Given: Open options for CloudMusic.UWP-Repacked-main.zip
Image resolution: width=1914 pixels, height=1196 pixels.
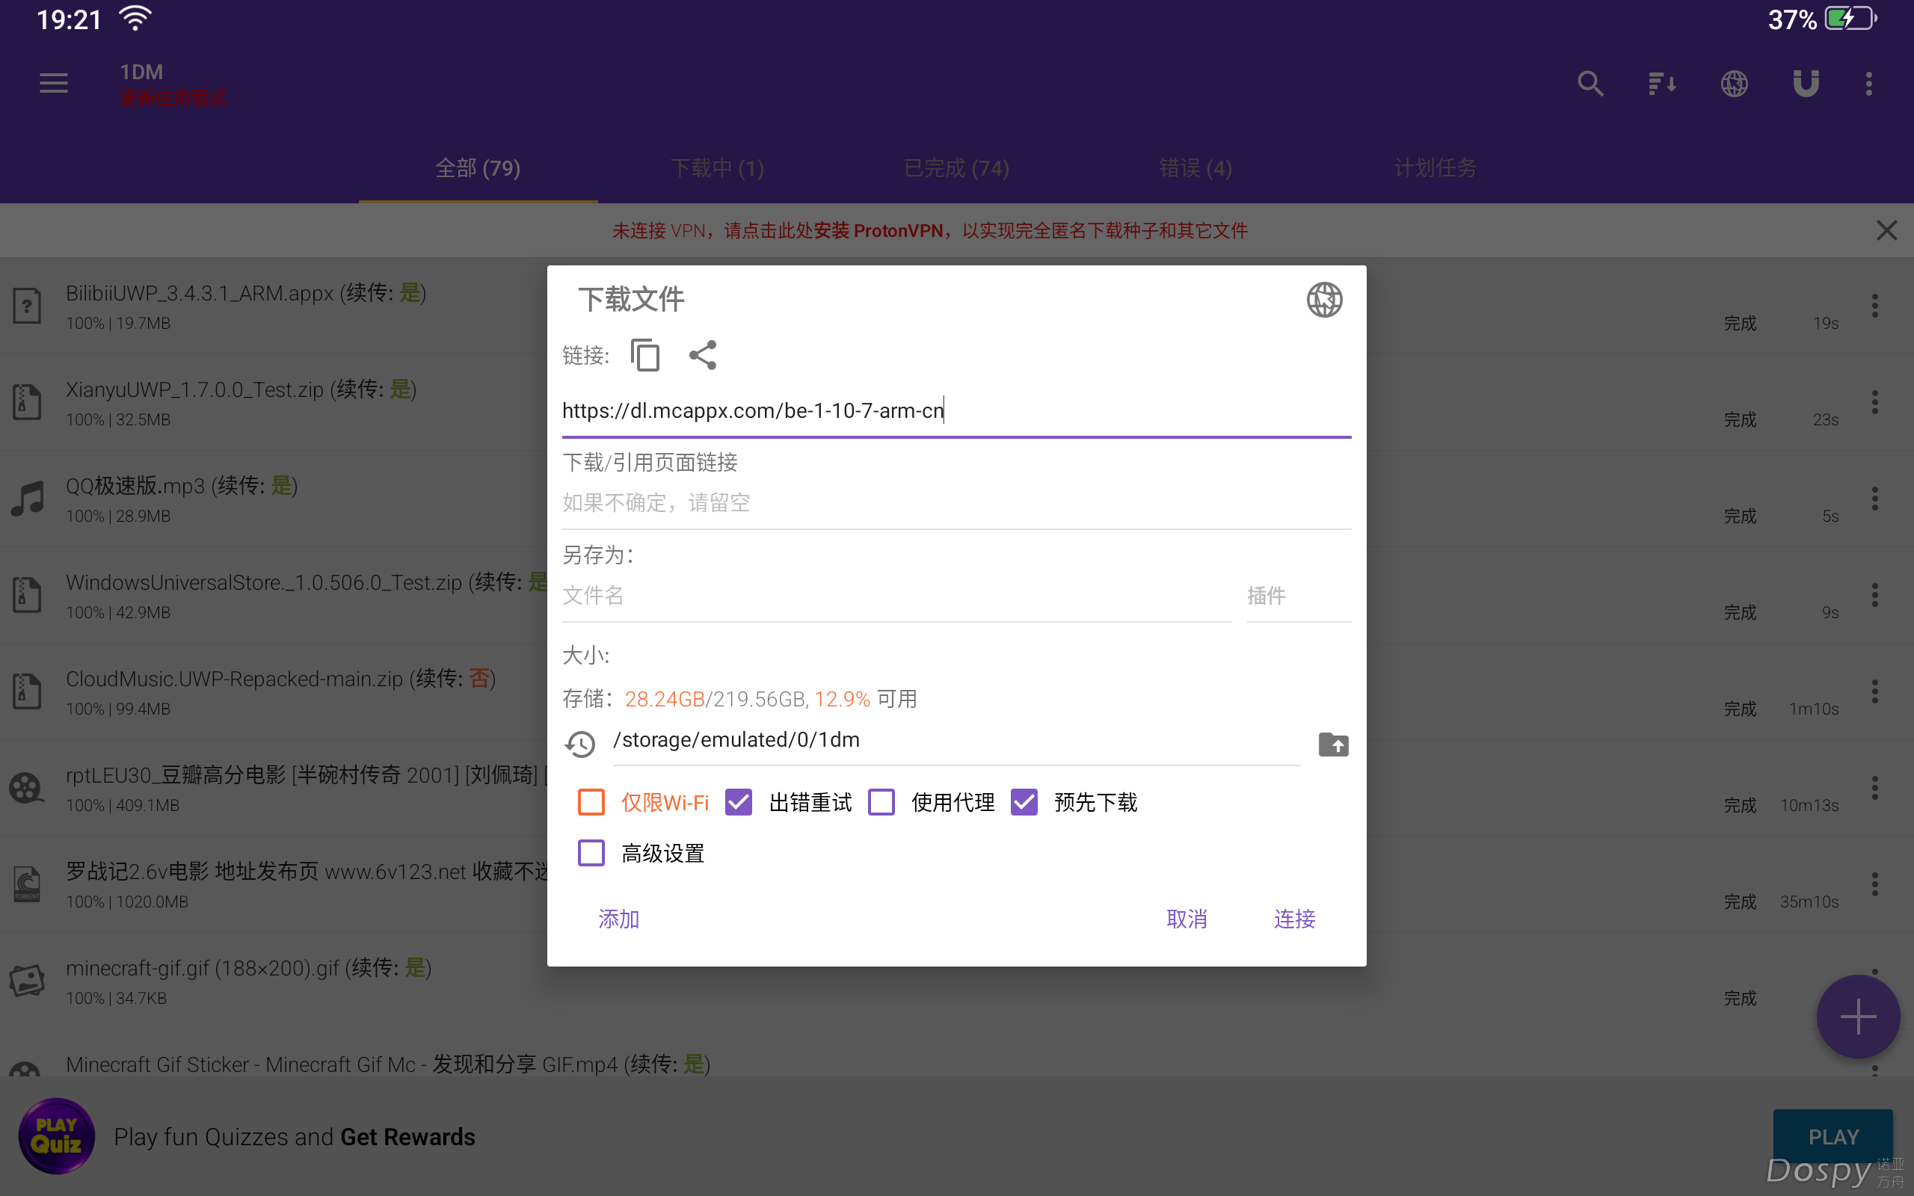Looking at the screenshot, I should 1874,691.
